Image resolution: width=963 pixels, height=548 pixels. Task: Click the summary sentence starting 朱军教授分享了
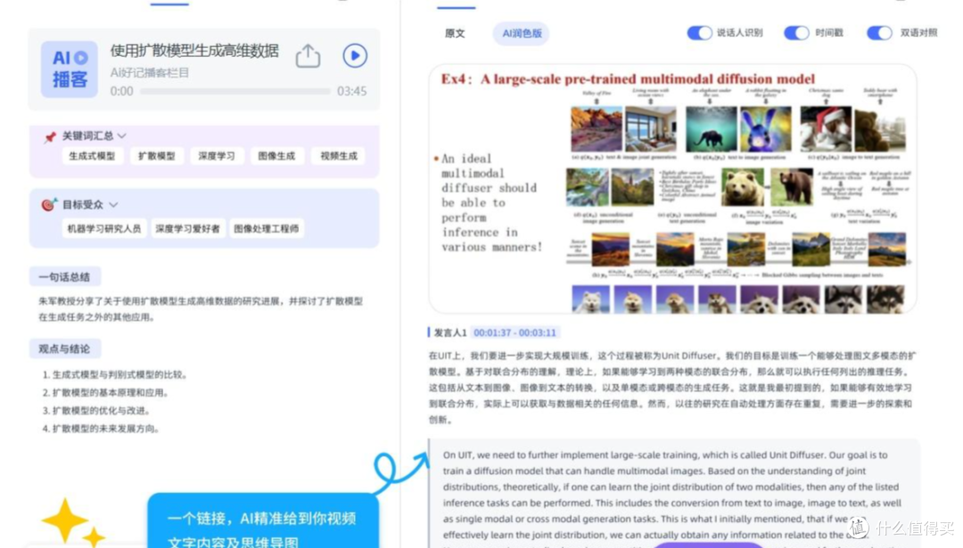pyautogui.click(x=201, y=308)
